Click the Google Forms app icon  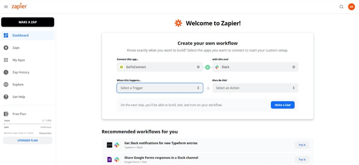(x=110, y=159)
